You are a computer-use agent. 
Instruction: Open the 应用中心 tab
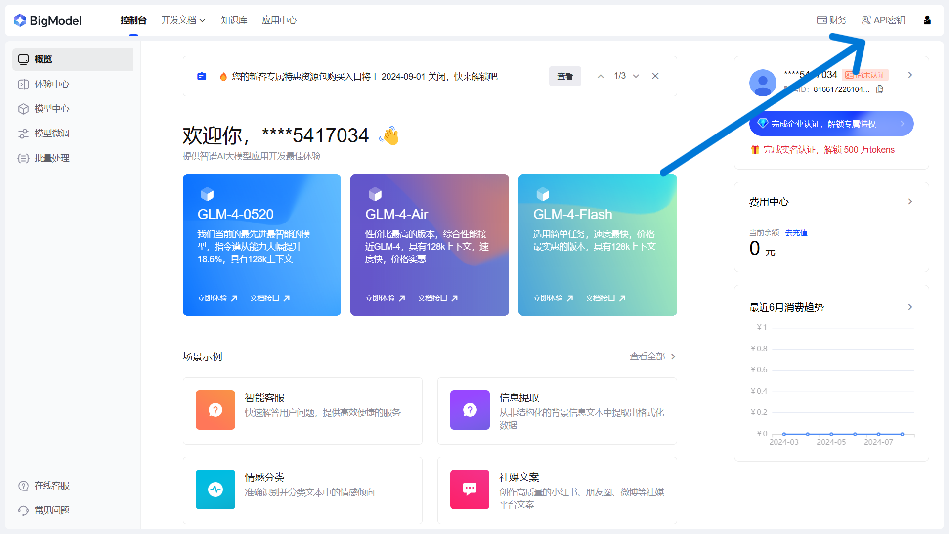click(x=279, y=20)
